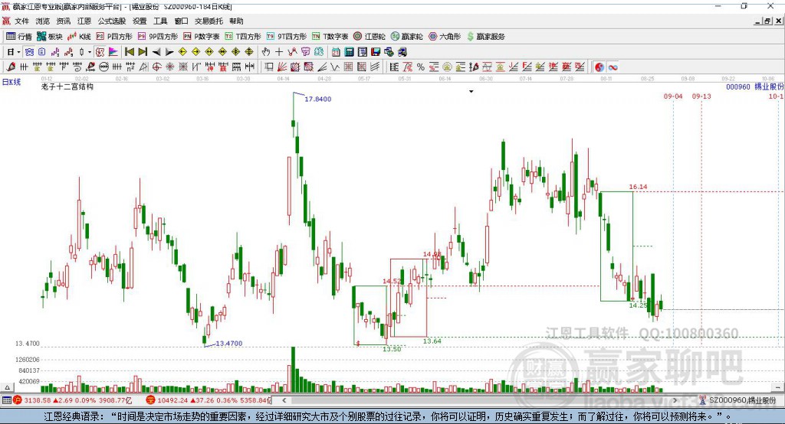Click the 09-04 date marker
This screenshot has height=424, width=785.
(x=673, y=96)
